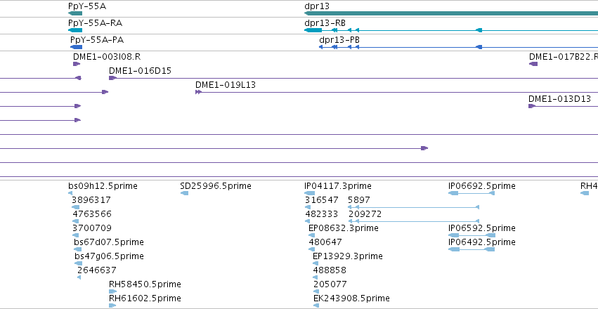This screenshot has width=598, height=309.
Task: Click the IP06592.5prime EST label
Action: click(x=482, y=228)
